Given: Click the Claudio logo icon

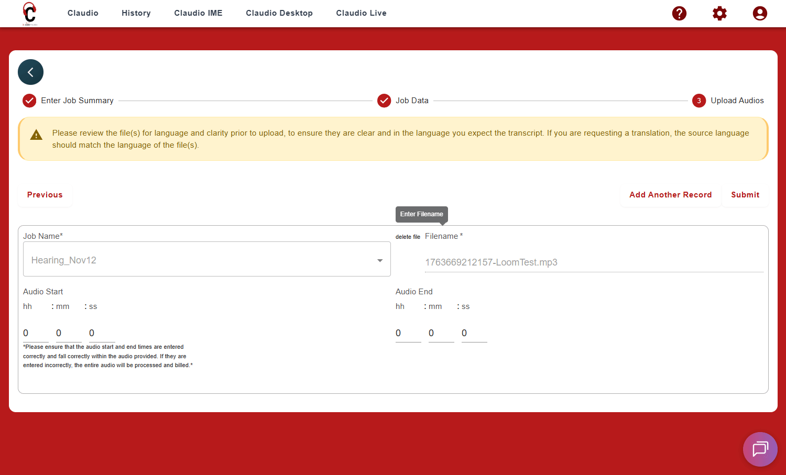Looking at the screenshot, I should pyautogui.click(x=30, y=13).
